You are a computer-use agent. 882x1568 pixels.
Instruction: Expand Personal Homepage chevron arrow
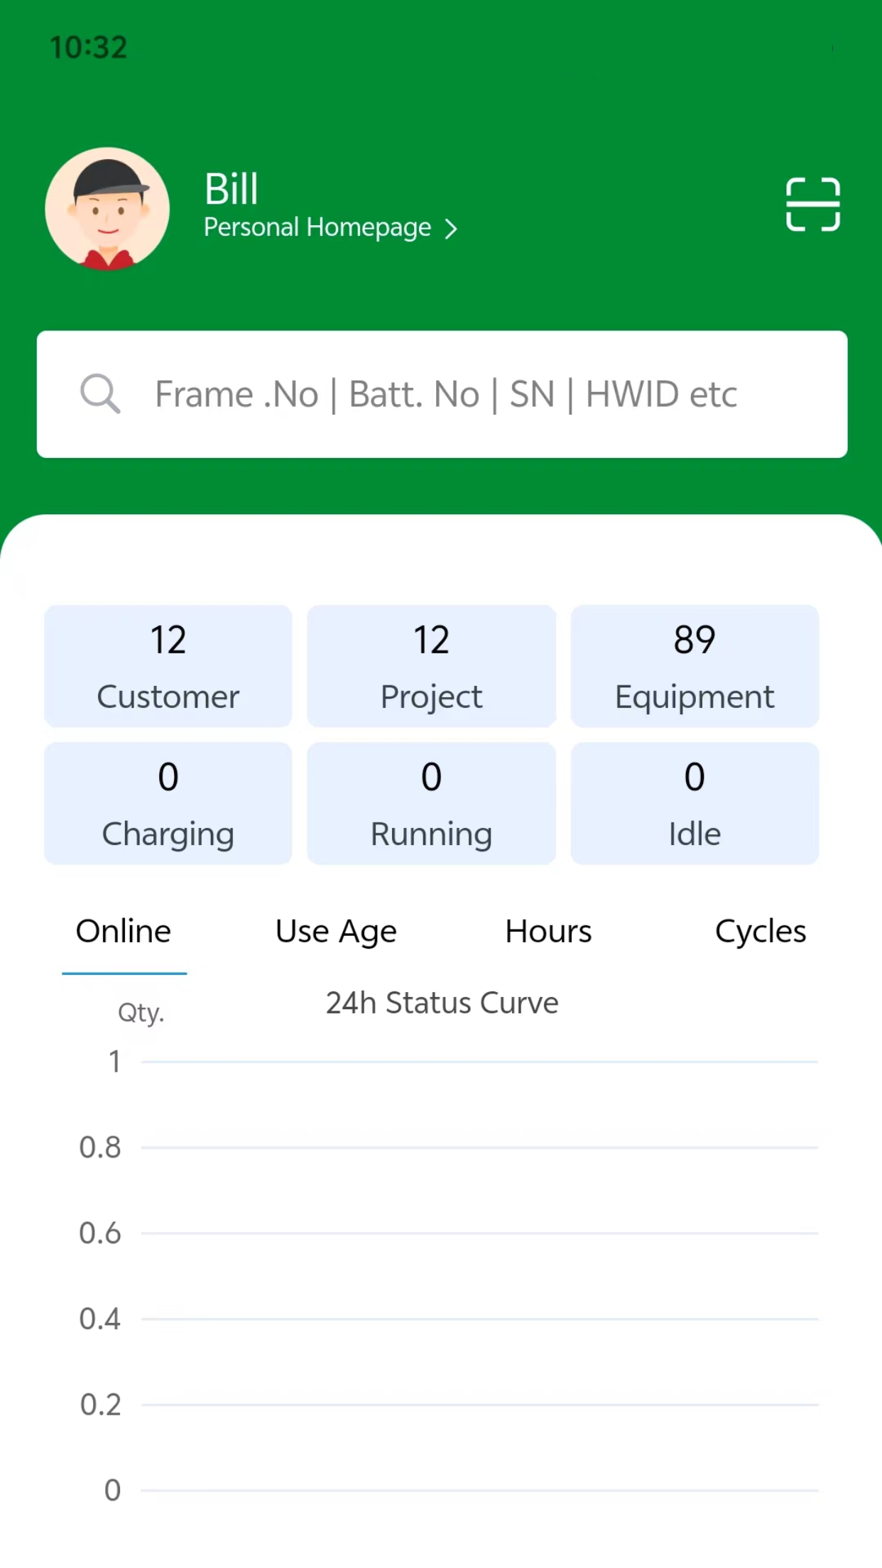click(x=451, y=229)
